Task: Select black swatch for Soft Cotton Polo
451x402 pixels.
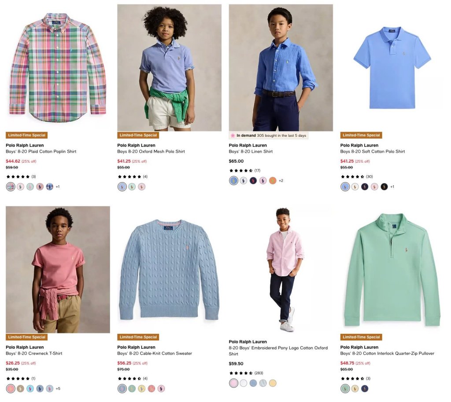Action: click(384, 186)
